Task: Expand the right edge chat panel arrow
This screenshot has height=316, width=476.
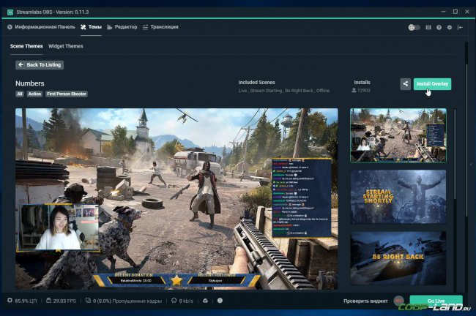Action: tap(471, 165)
